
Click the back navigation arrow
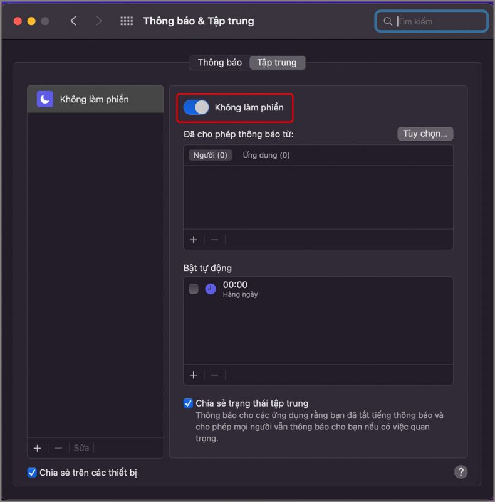73,21
